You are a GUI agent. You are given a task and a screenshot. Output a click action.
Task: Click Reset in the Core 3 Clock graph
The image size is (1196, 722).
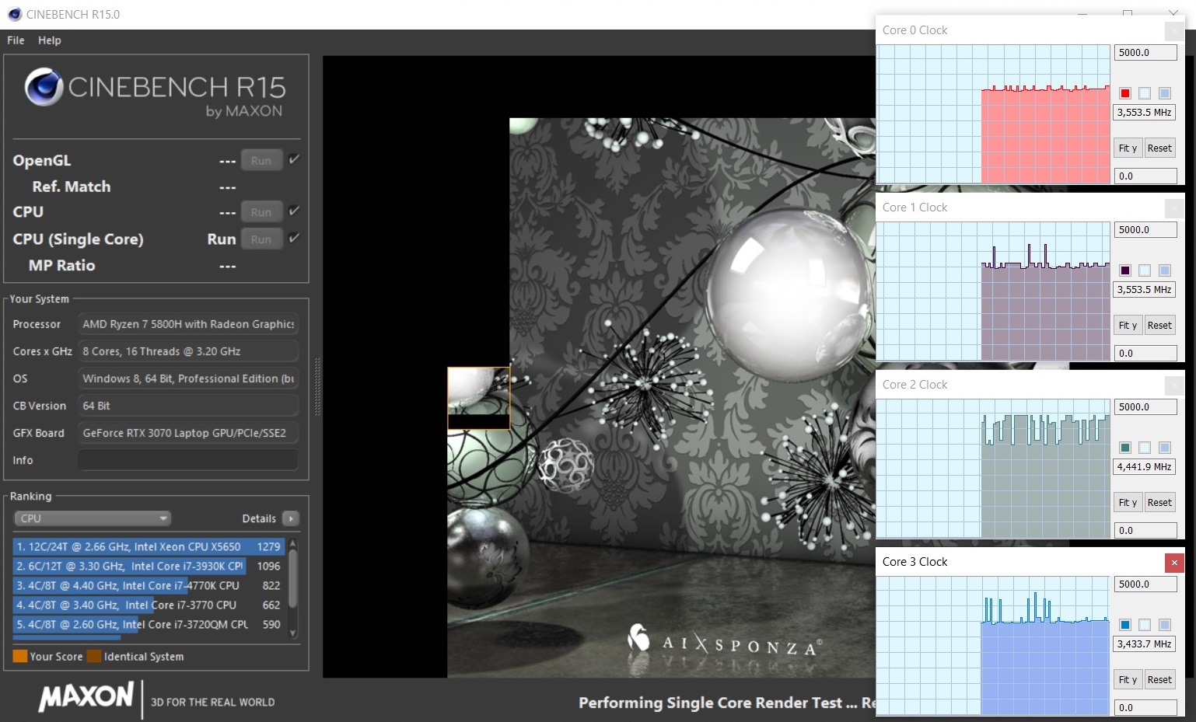pyautogui.click(x=1159, y=680)
